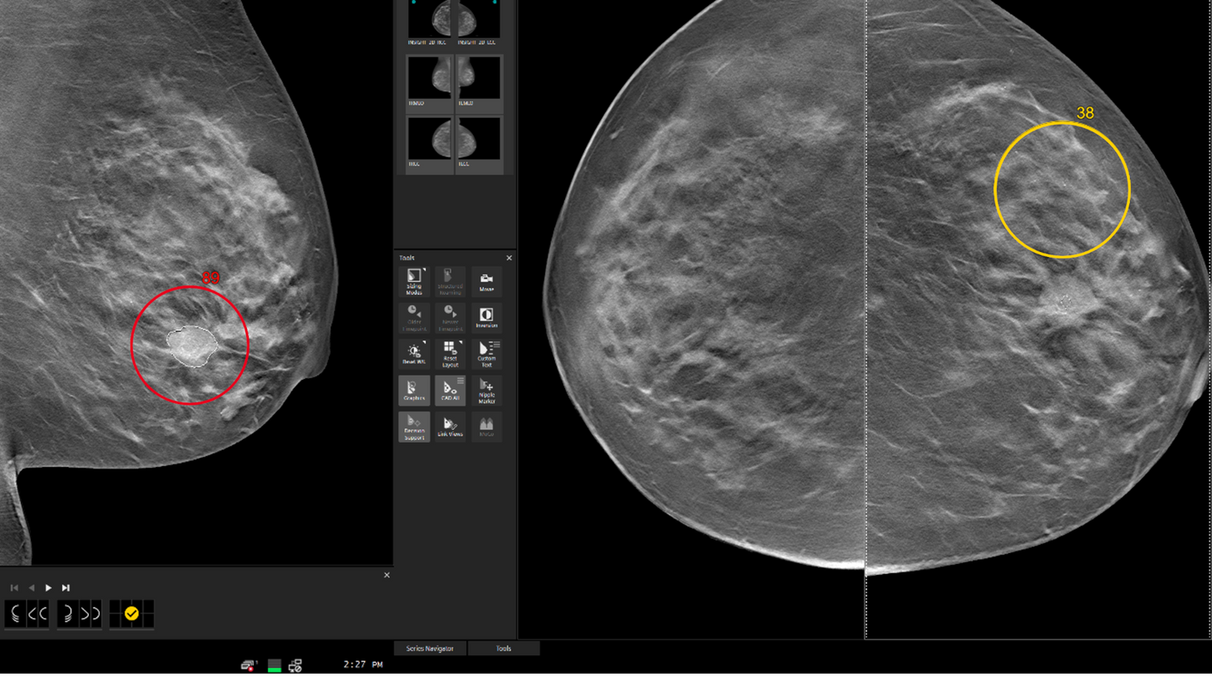Click the Link Views tool
Viewport: 1212px width, 682px height.
pyautogui.click(x=449, y=426)
